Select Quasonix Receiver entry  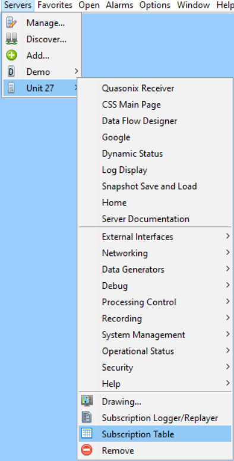155,88
